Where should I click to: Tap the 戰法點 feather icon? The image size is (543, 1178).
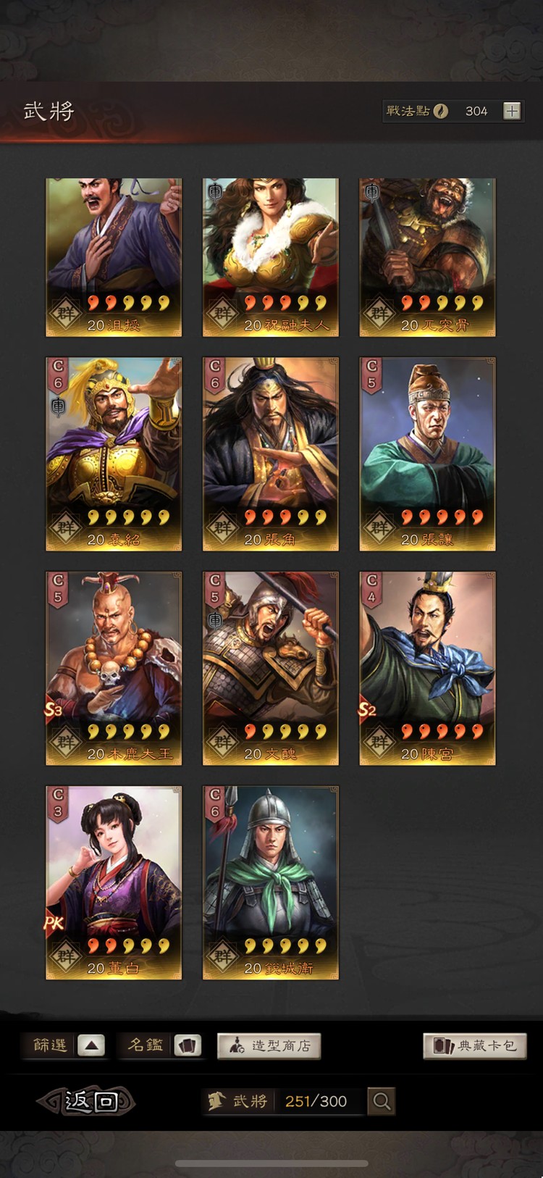441,111
